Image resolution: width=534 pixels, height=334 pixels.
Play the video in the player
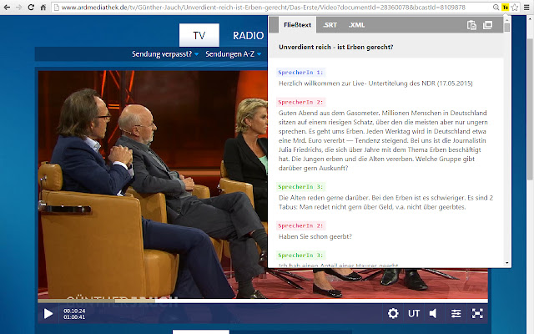coord(48,314)
